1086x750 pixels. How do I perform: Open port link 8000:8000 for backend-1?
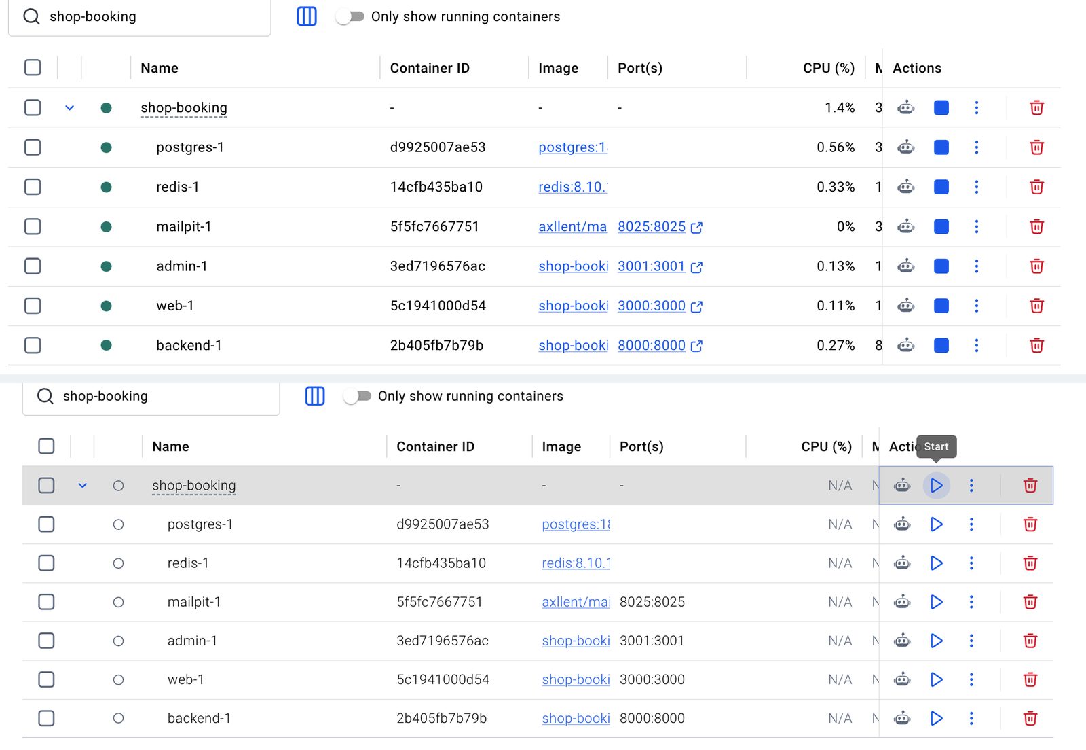click(x=660, y=345)
